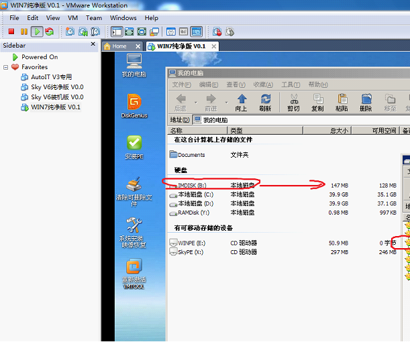Click the red Power Off button
Image resolution: width=410 pixels, height=342 pixels.
click(11, 32)
